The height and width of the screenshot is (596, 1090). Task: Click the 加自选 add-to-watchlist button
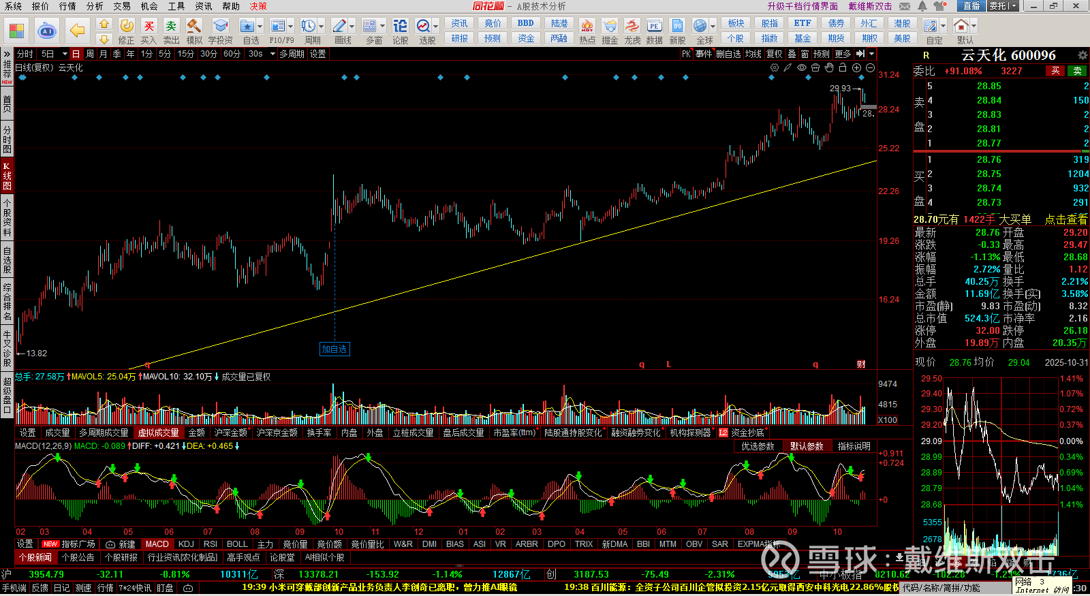pos(334,349)
